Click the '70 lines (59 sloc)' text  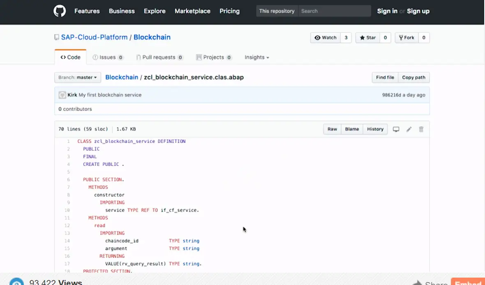[83, 129]
